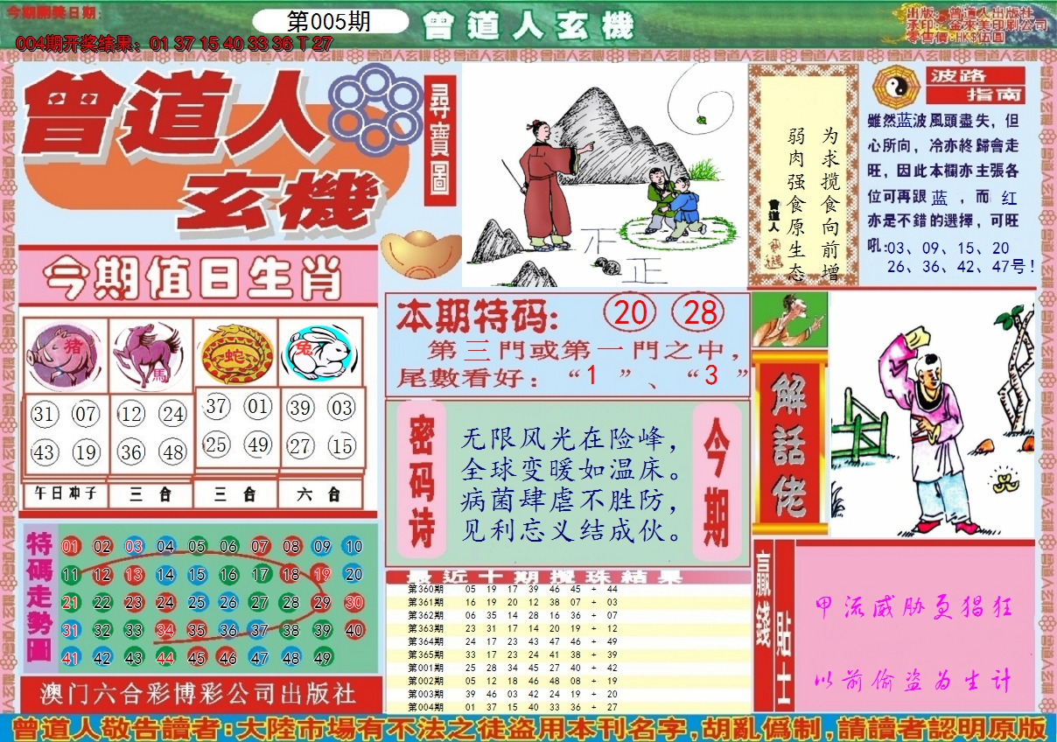The image size is (1057, 742).
Task: Click circled number 31 under the pig zodiac
Action: (44, 414)
